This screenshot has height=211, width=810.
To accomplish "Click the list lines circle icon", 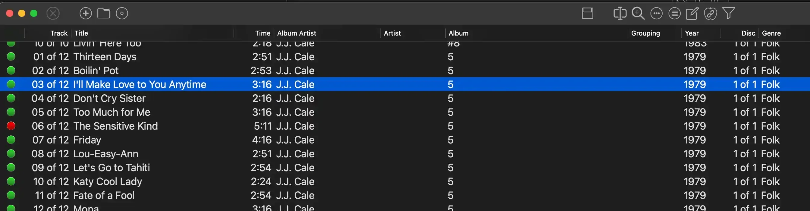I will pos(674,14).
